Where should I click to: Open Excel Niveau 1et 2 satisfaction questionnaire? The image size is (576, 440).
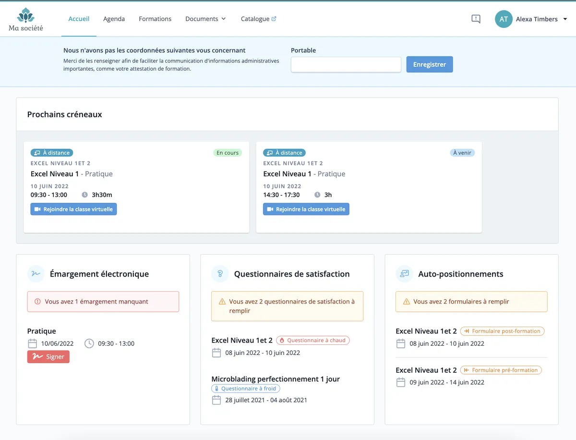242,340
